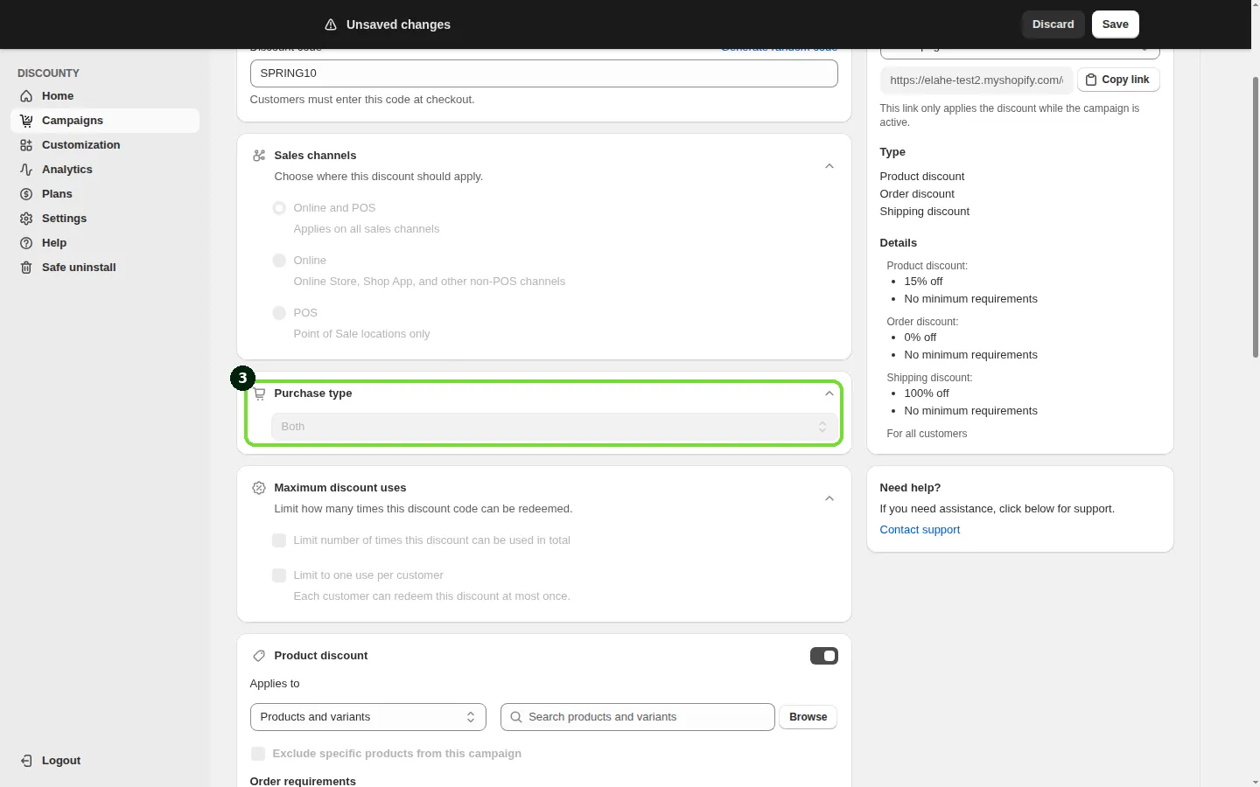Screen dimensions: 1260x787
Task: Focus the discount code field SPRING10
Action: (544, 73)
